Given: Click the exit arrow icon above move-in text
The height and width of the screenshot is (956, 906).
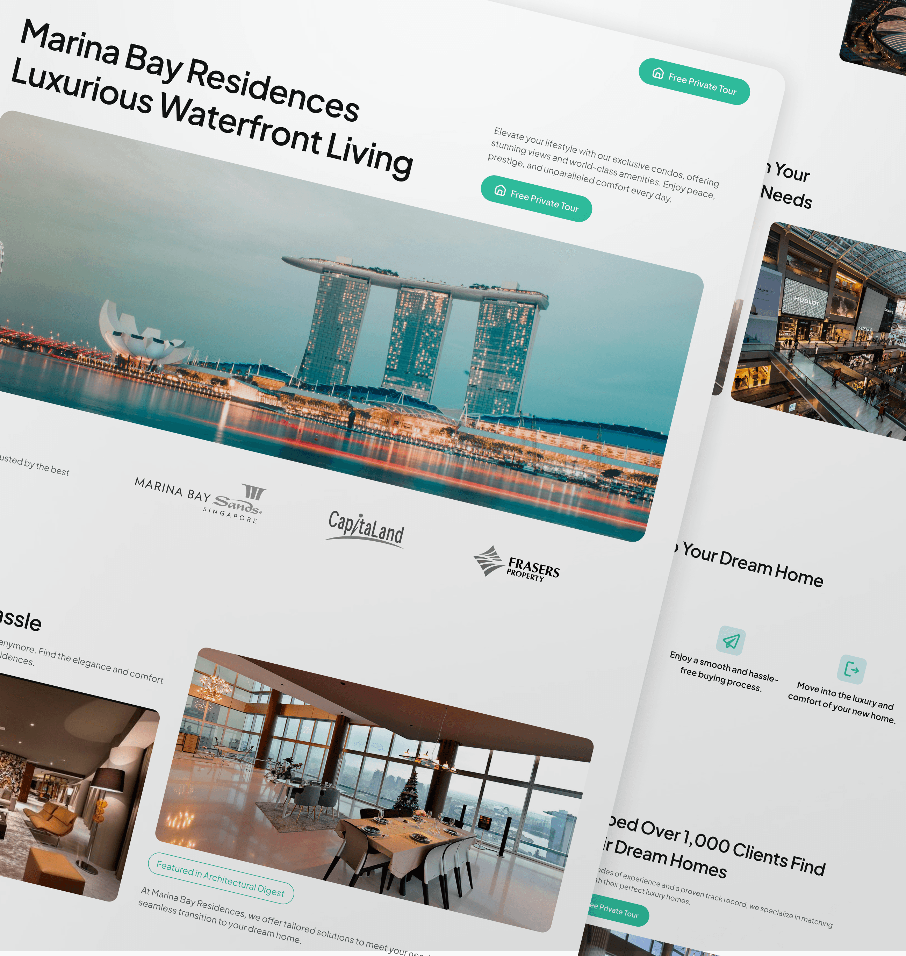Looking at the screenshot, I should click(851, 670).
